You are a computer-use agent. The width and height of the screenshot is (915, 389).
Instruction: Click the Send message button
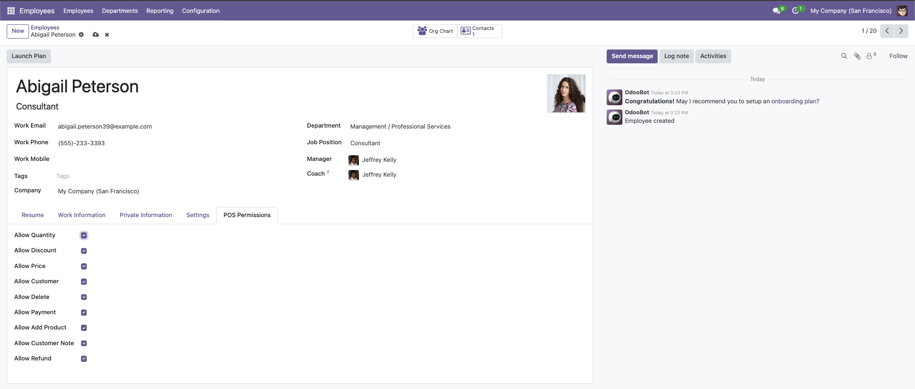pyautogui.click(x=632, y=56)
